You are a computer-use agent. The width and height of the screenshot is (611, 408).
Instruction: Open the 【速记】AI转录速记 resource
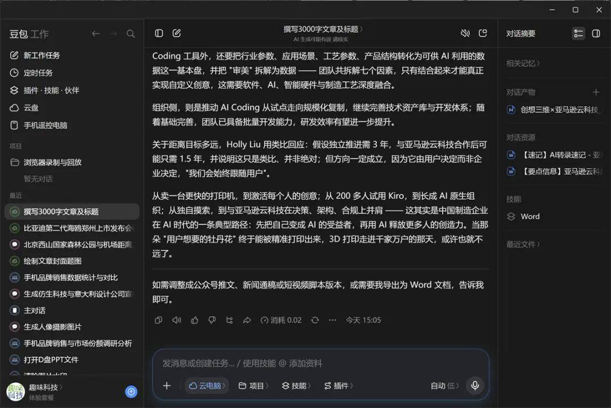point(554,155)
